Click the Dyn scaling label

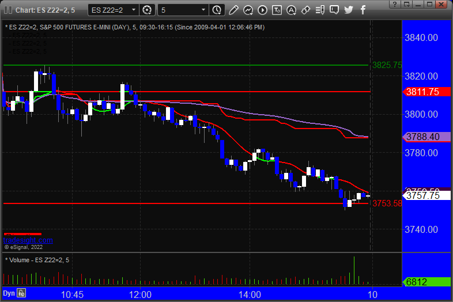[x=9, y=293]
